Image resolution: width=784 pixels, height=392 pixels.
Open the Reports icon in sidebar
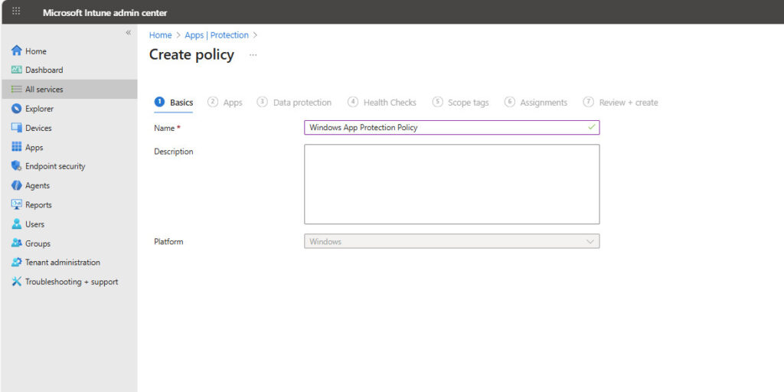pos(17,205)
